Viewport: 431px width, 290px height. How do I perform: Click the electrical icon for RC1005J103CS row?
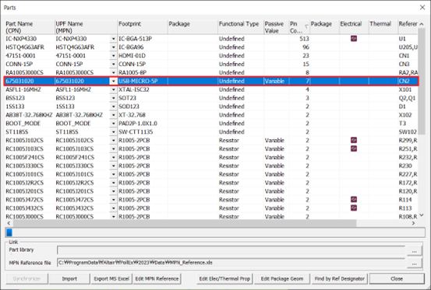[354, 148]
